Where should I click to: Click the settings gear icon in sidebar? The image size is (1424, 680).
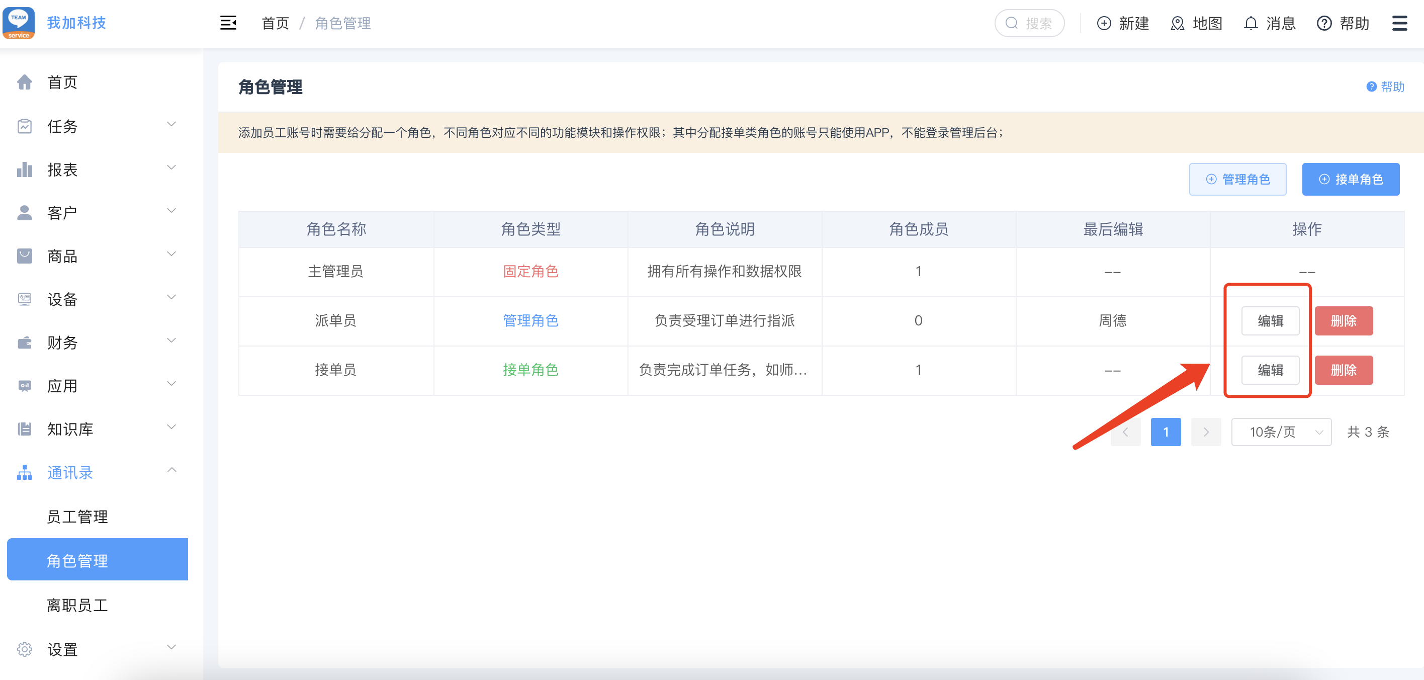point(24,649)
